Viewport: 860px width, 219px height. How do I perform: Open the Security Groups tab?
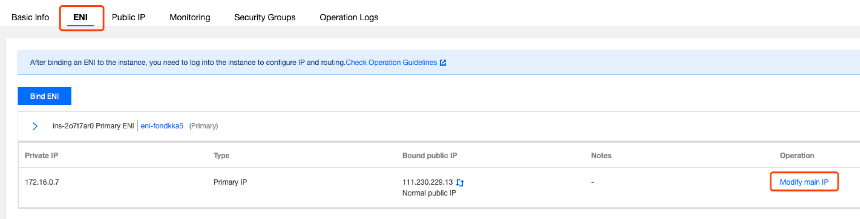tap(265, 17)
